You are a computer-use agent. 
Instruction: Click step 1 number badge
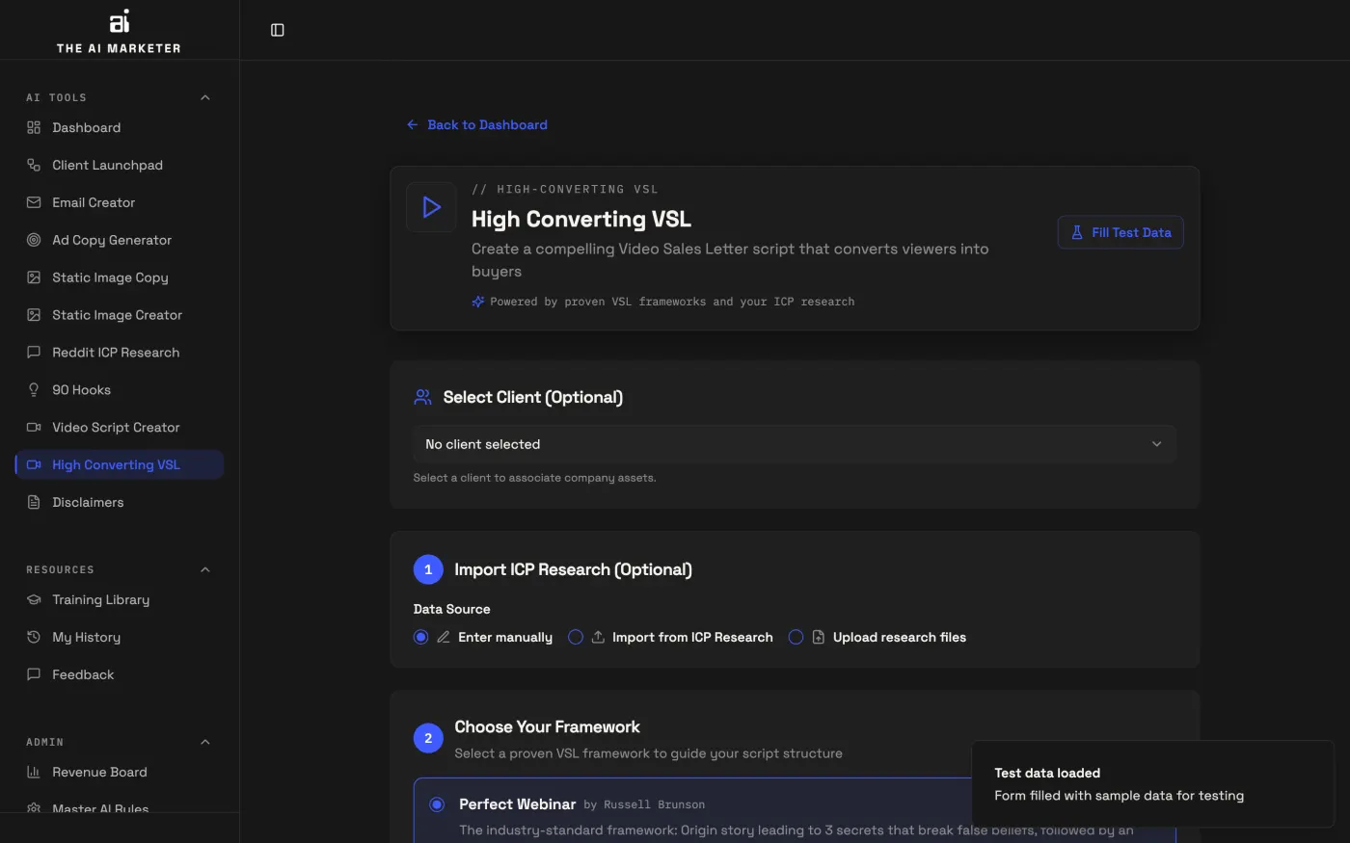coord(428,569)
